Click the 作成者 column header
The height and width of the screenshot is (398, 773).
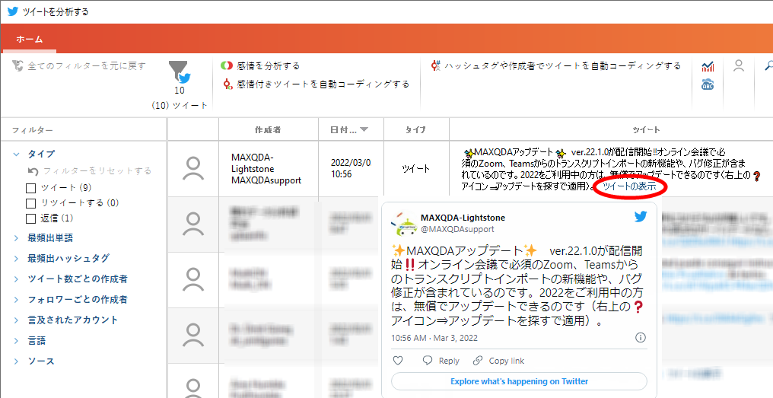pos(268,129)
